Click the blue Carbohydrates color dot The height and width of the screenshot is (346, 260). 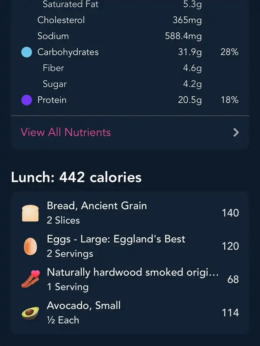[x=26, y=52]
